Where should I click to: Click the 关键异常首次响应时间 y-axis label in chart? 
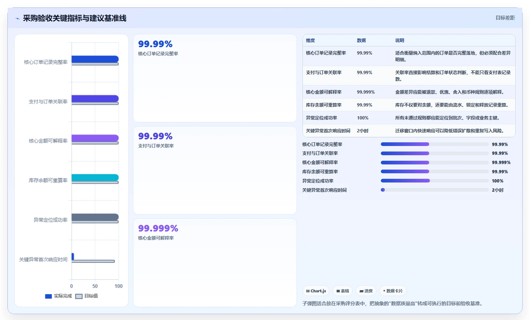tap(43, 260)
